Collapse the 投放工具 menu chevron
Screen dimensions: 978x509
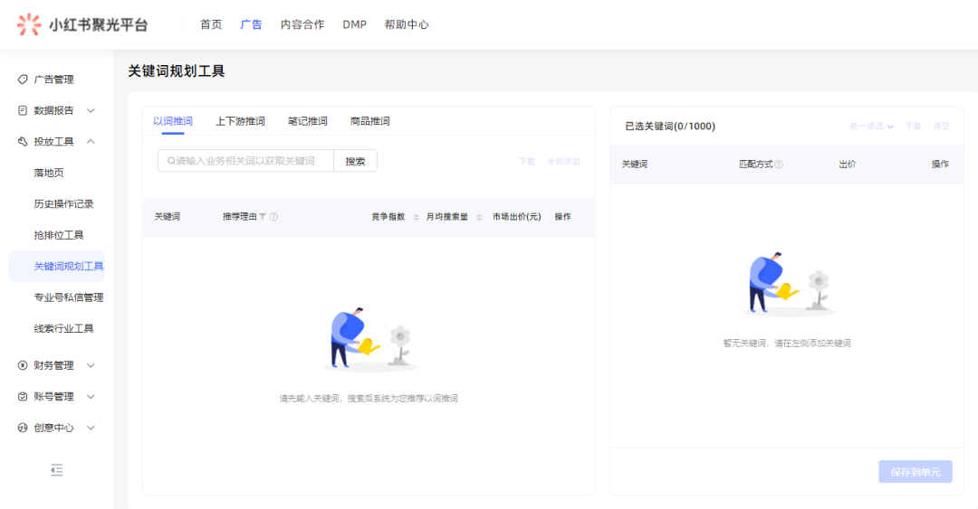91,141
